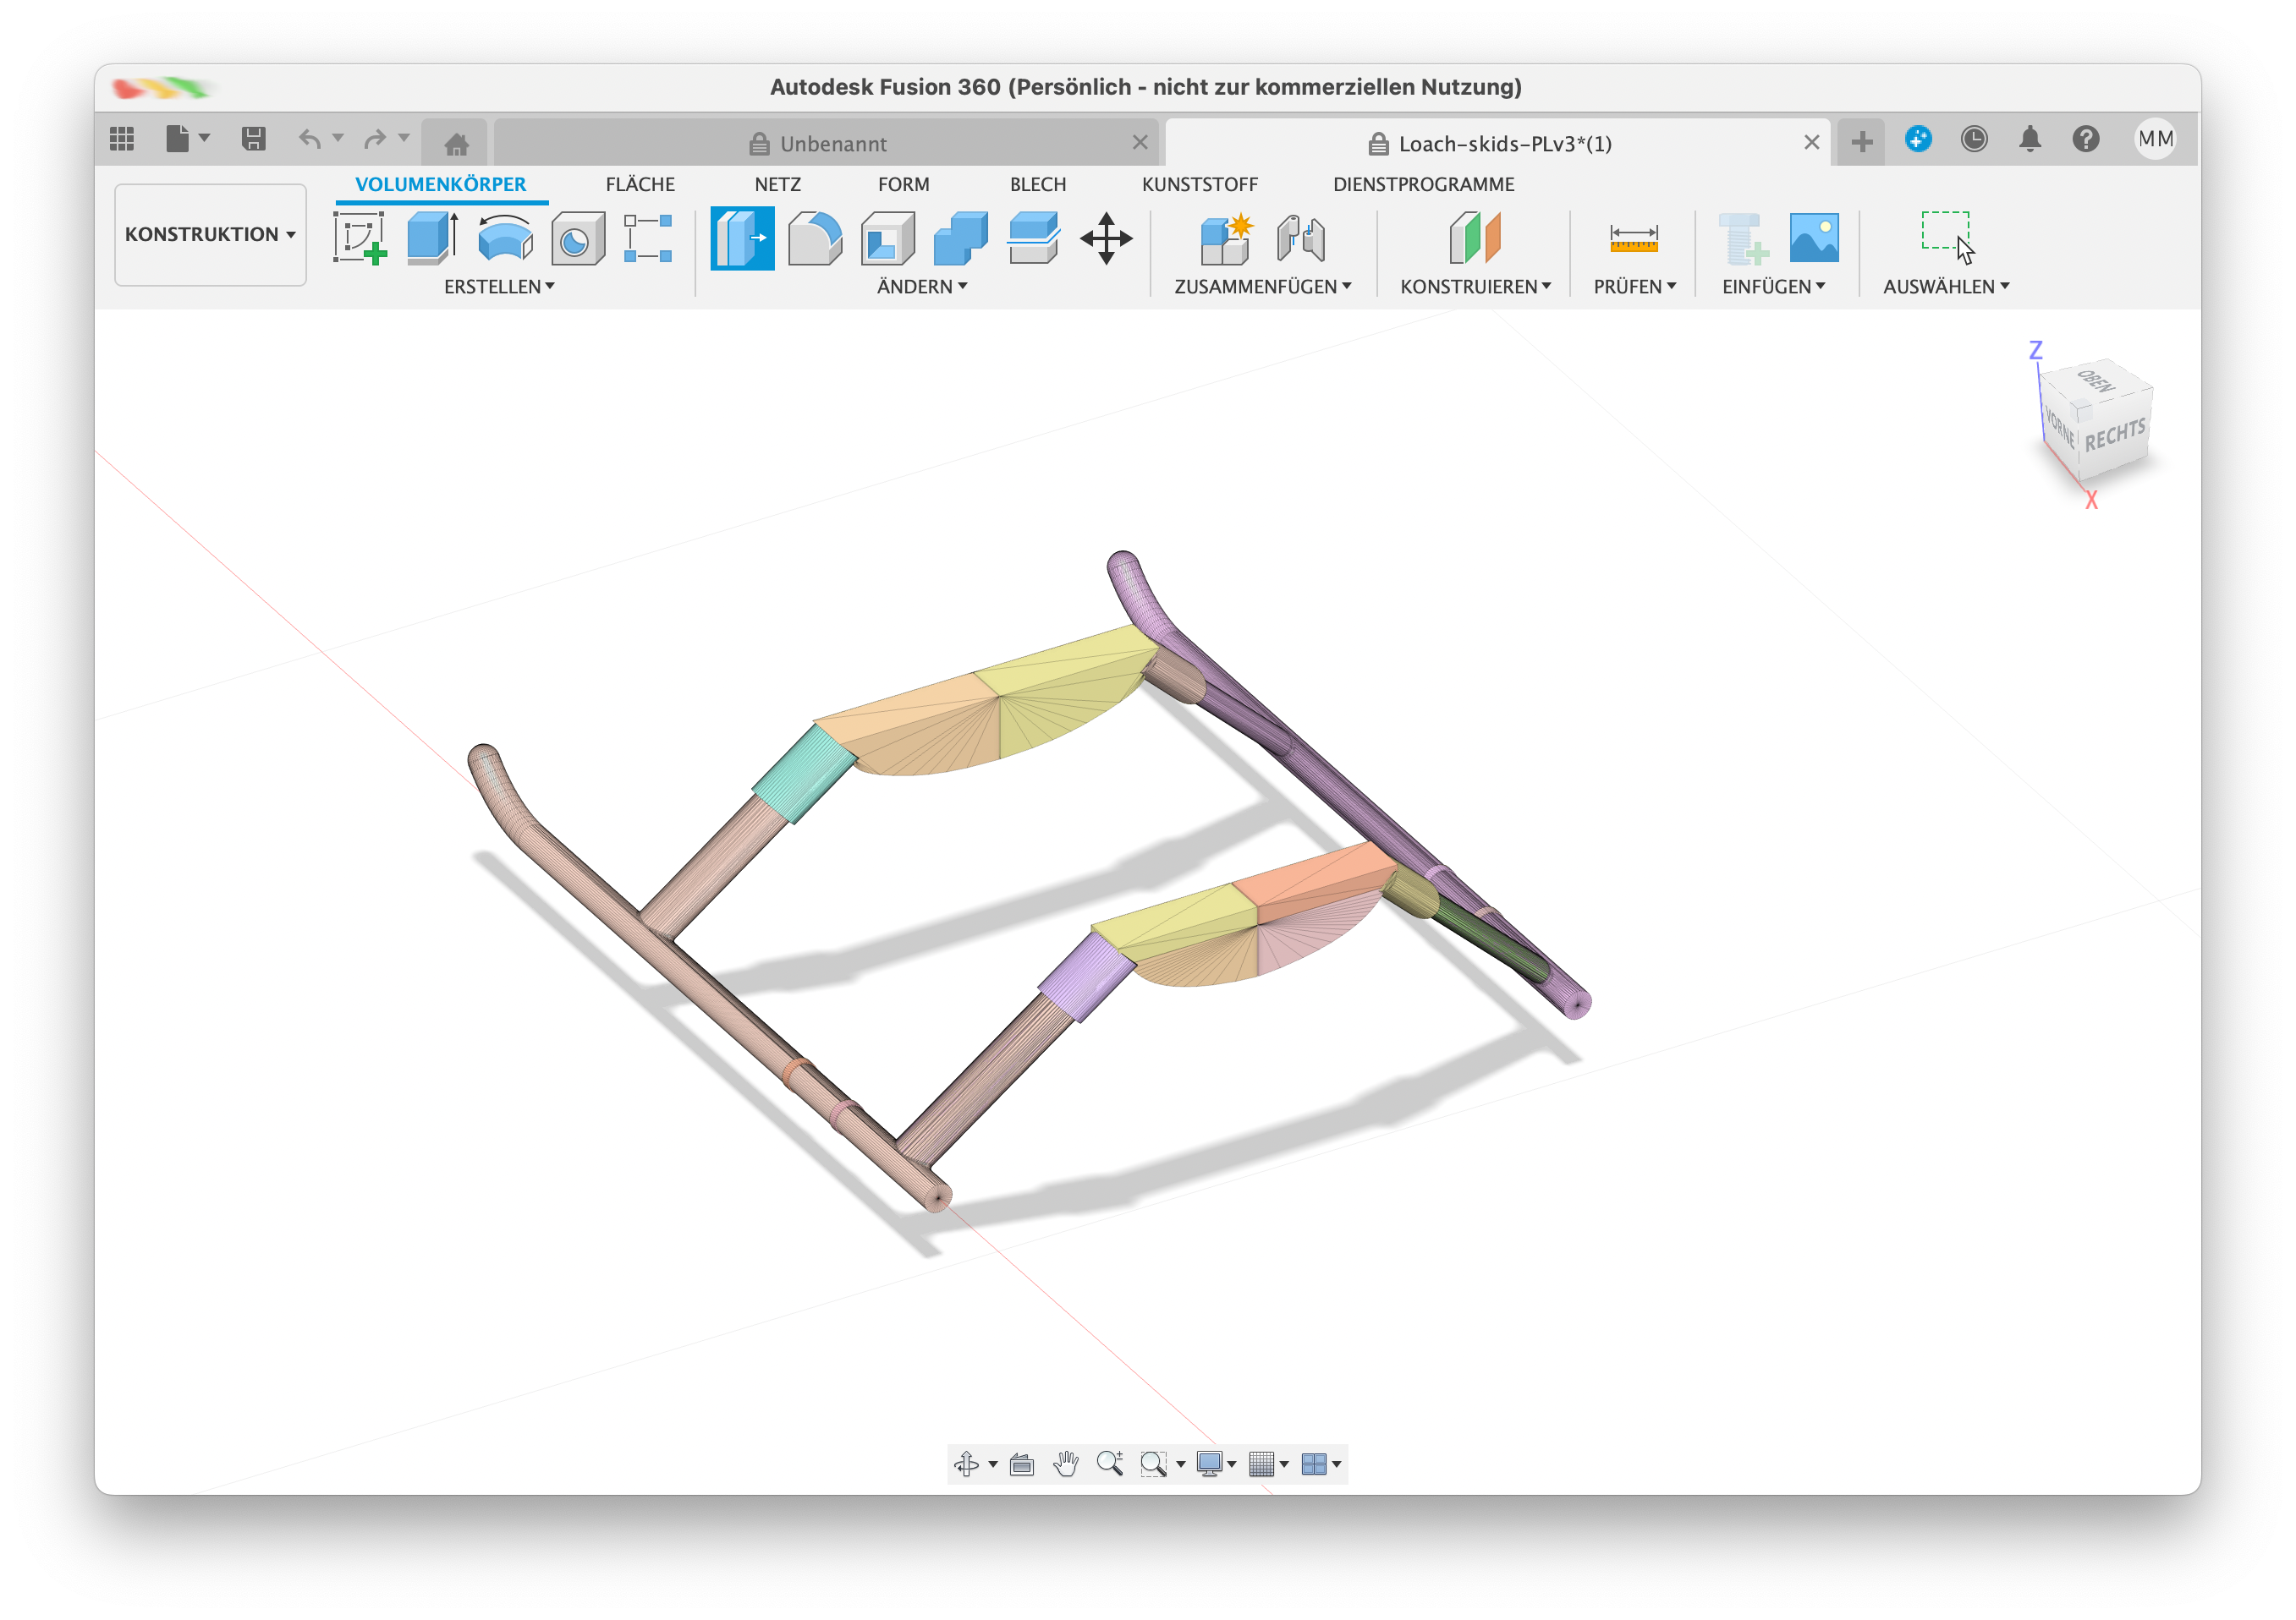The height and width of the screenshot is (1620, 2296).
Task: Select the Shell tool
Action: pyautogui.click(x=888, y=238)
